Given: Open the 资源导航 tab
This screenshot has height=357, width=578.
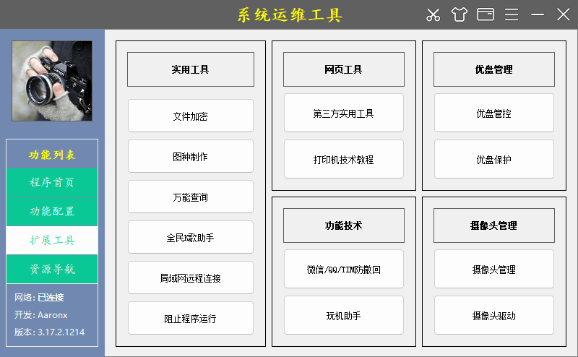Looking at the screenshot, I should click(x=52, y=269).
